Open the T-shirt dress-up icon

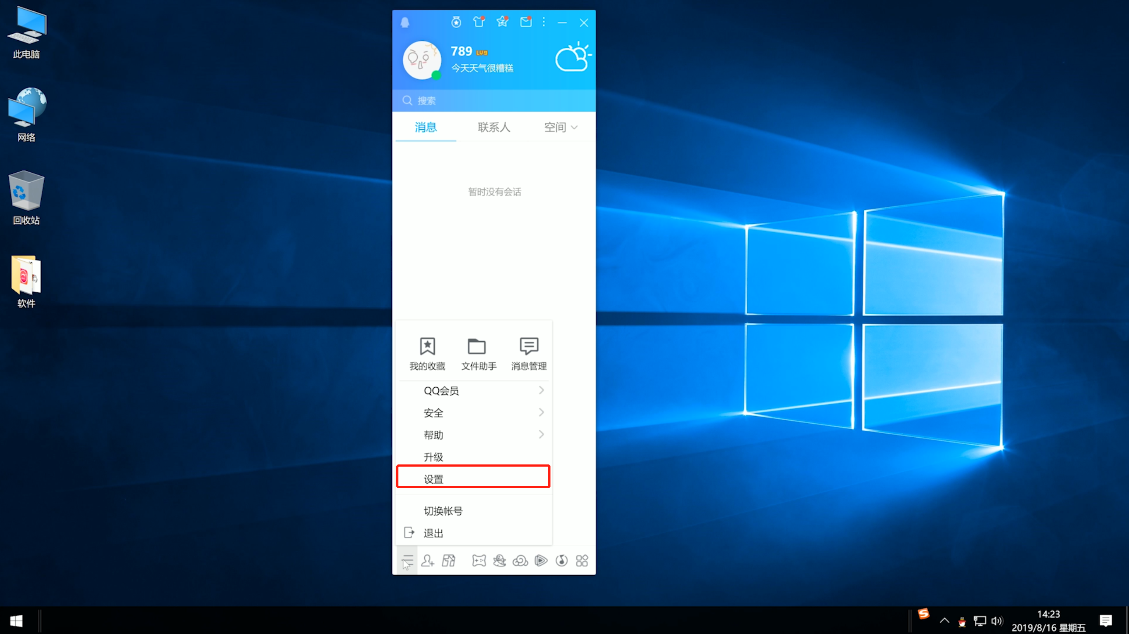click(479, 21)
